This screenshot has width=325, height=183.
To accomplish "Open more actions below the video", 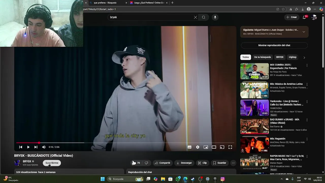I will pos(233,163).
